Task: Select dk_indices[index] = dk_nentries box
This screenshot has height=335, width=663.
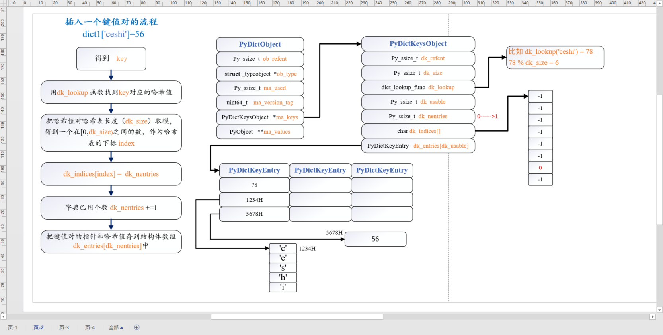Action: [x=111, y=174]
